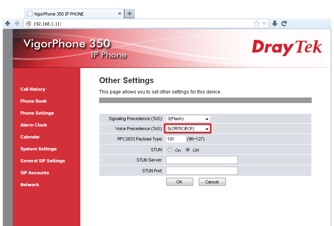The width and height of the screenshot is (334, 226).
Task: Focus the STUN Server text field
Action: pos(202,160)
